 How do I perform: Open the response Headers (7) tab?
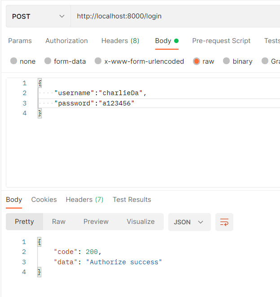click(84, 200)
